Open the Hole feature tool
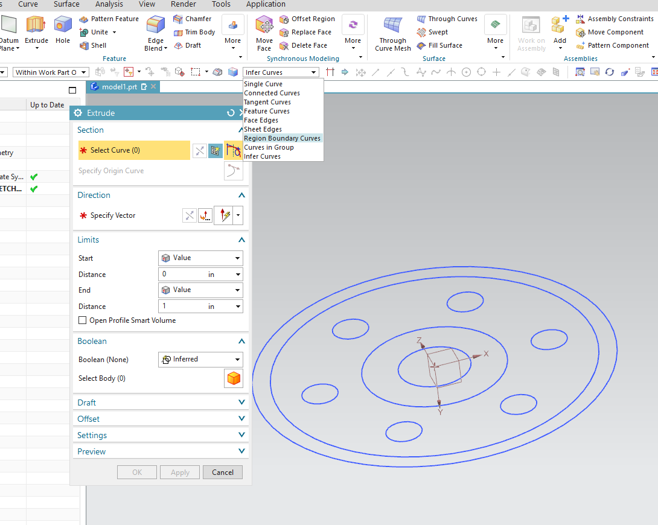The width and height of the screenshot is (658, 525). coord(63,30)
